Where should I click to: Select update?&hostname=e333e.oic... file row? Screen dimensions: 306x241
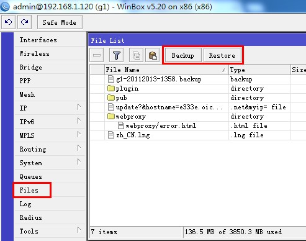(198, 107)
